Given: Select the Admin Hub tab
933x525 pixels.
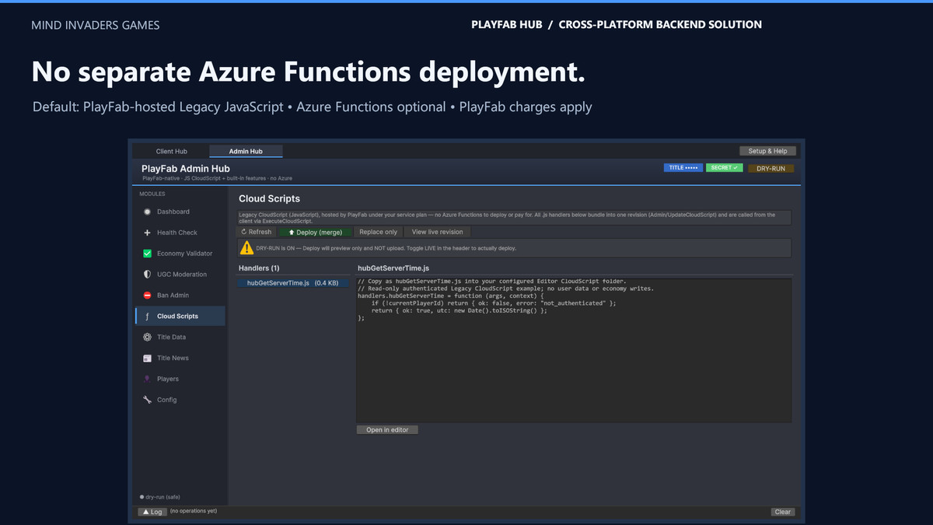Looking at the screenshot, I should coord(246,151).
